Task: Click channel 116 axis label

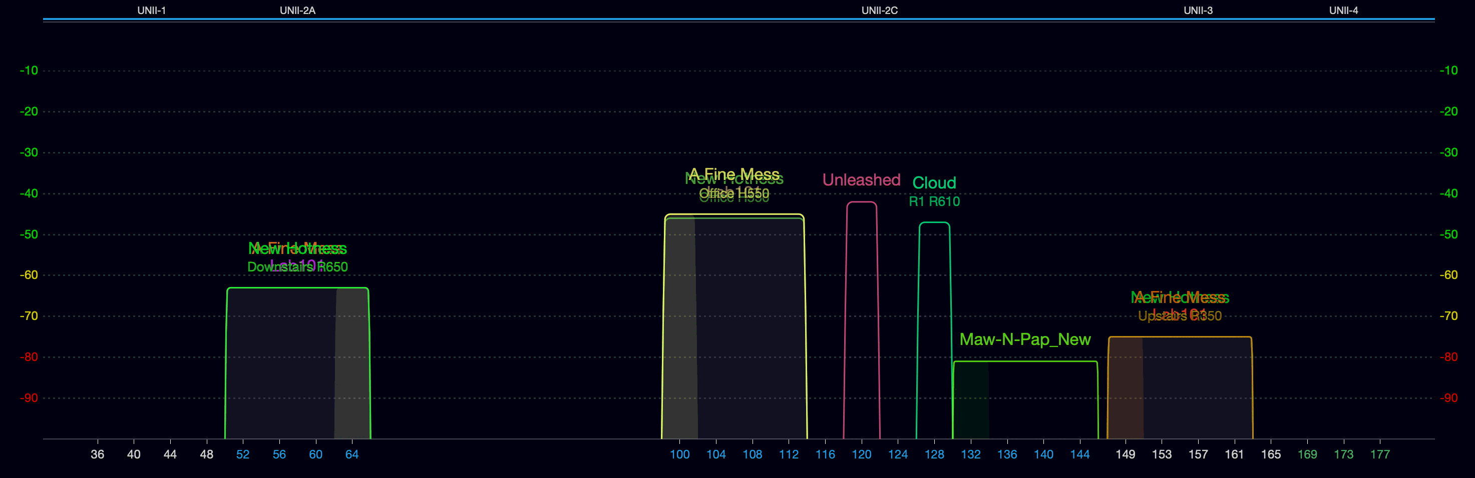Action: click(825, 454)
